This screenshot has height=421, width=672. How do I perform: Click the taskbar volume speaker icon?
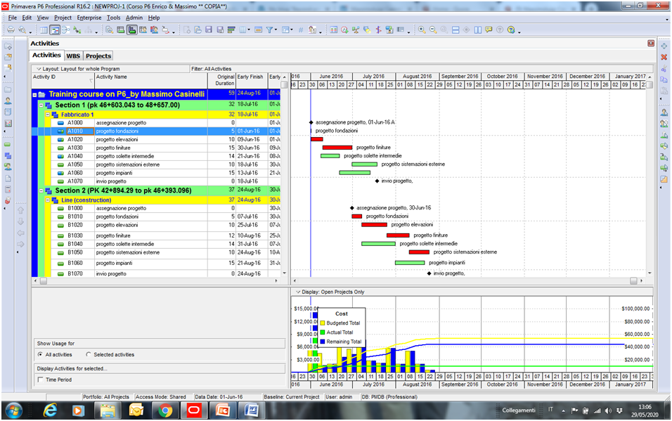pos(608,410)
